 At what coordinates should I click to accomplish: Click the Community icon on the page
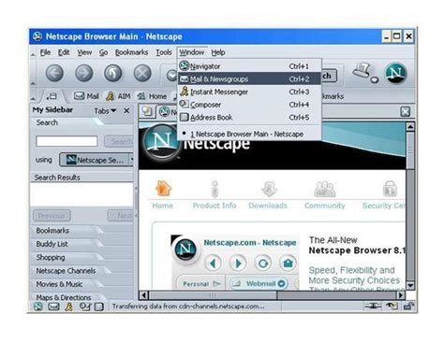coord(325,189)
